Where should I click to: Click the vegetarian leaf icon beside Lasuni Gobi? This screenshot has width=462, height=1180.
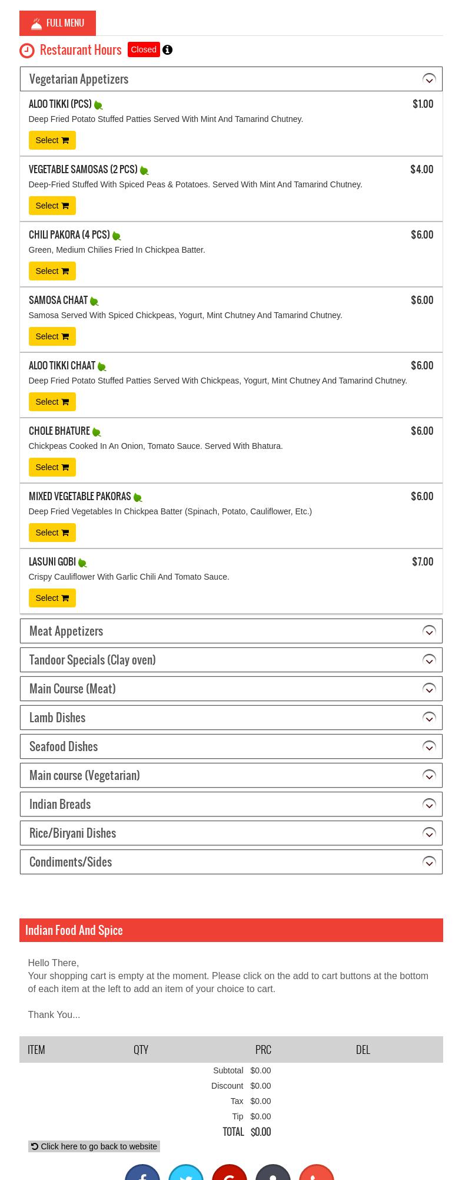coord(82,563)
